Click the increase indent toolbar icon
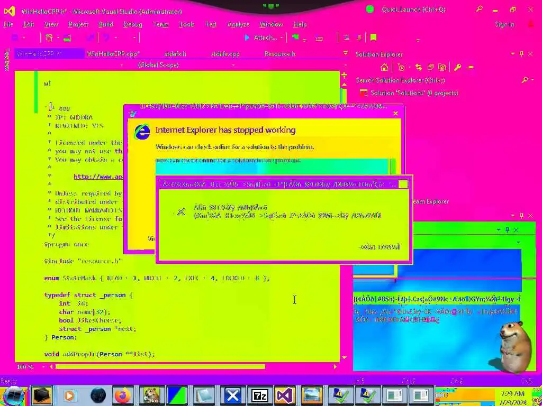Image resolution: width=542 pixels, height=406 pixels. [x=359, y=38]
